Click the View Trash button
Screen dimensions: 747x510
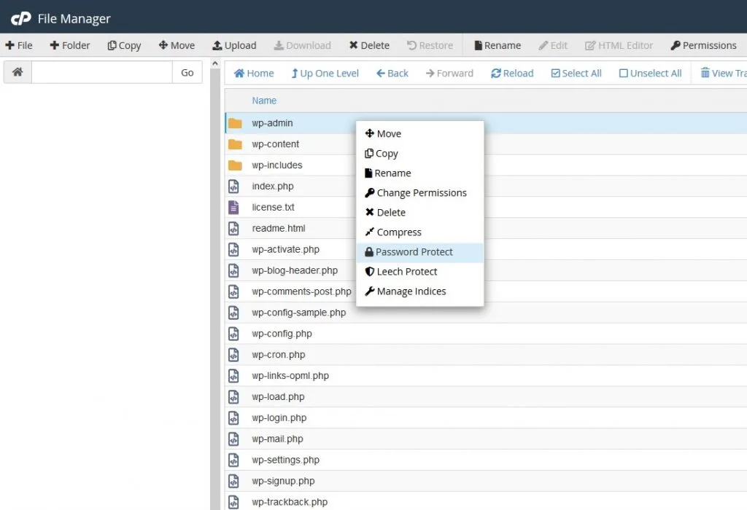723,74
